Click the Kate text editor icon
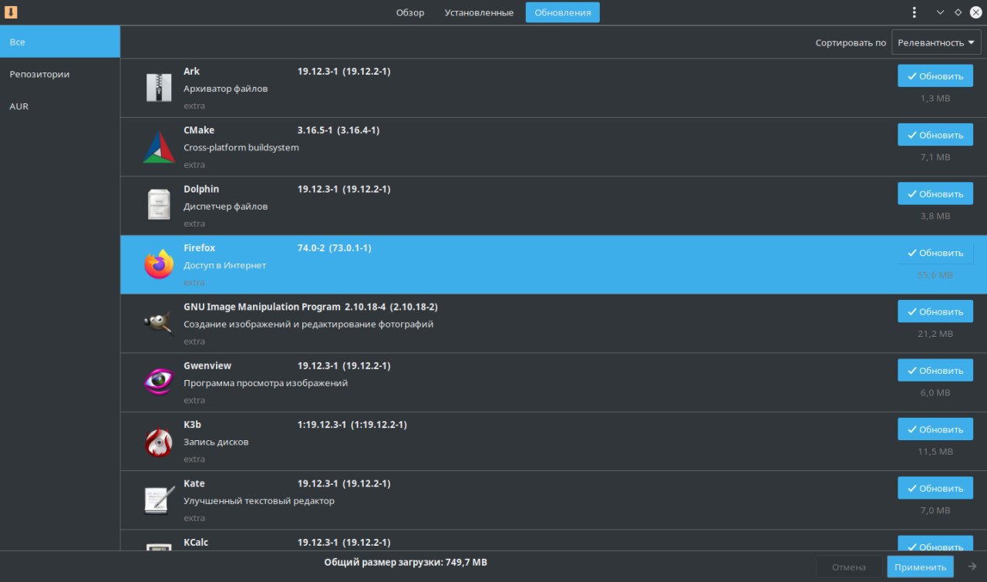This screenshot has height=582, width=987. point(159,500)
